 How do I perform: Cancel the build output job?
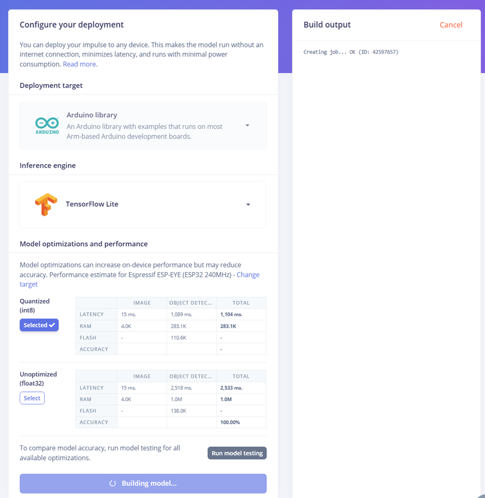[451, 25]
